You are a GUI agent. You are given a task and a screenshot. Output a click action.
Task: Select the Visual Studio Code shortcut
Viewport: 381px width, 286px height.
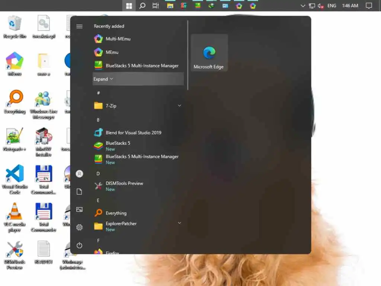tap(15, 179)
